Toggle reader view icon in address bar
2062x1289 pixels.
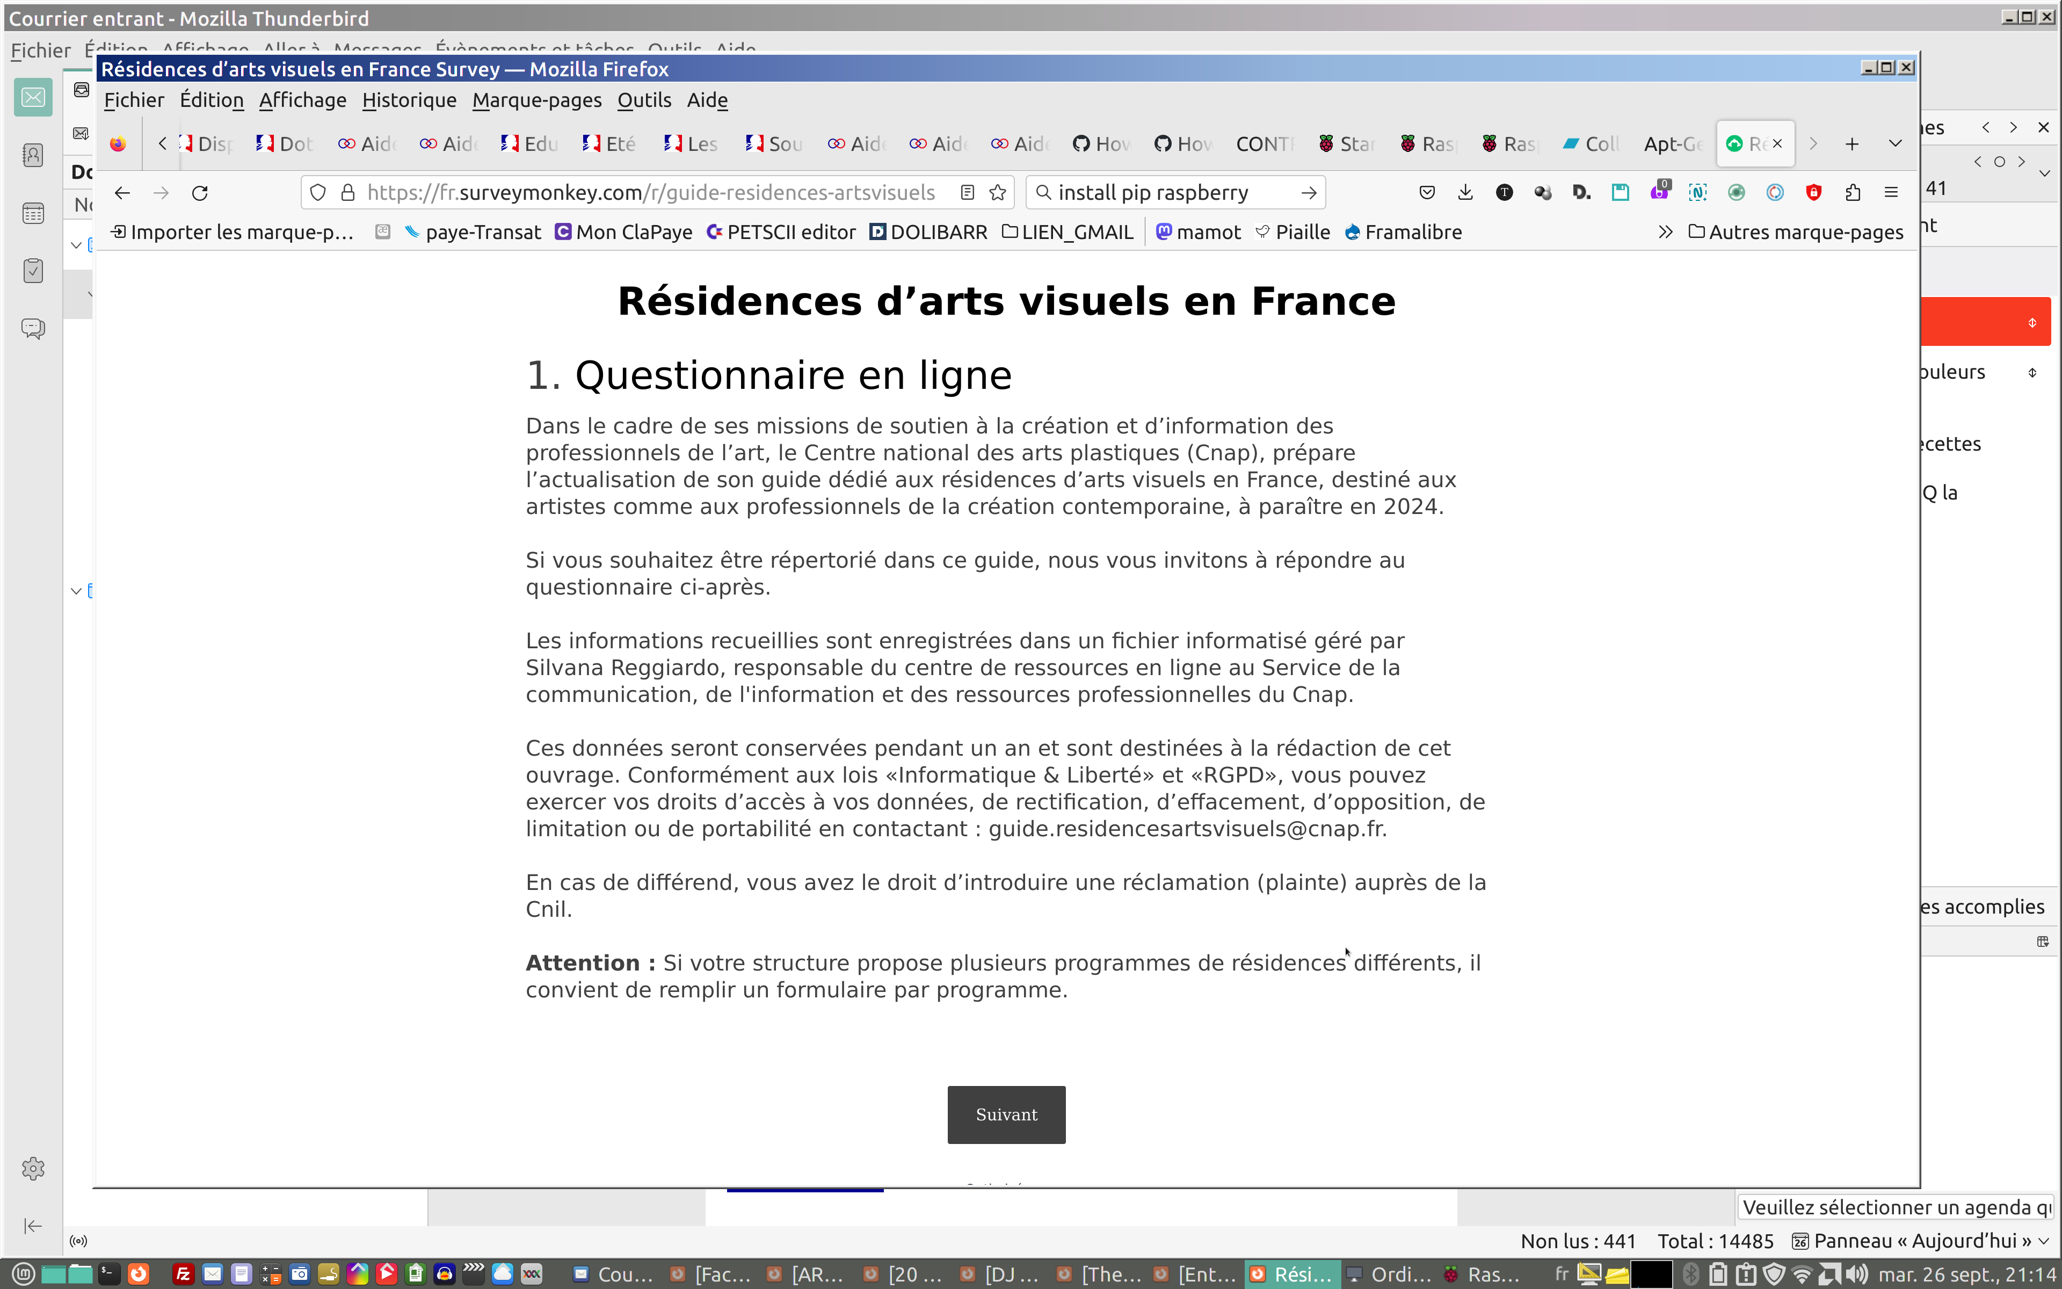[x=967, y=193]
